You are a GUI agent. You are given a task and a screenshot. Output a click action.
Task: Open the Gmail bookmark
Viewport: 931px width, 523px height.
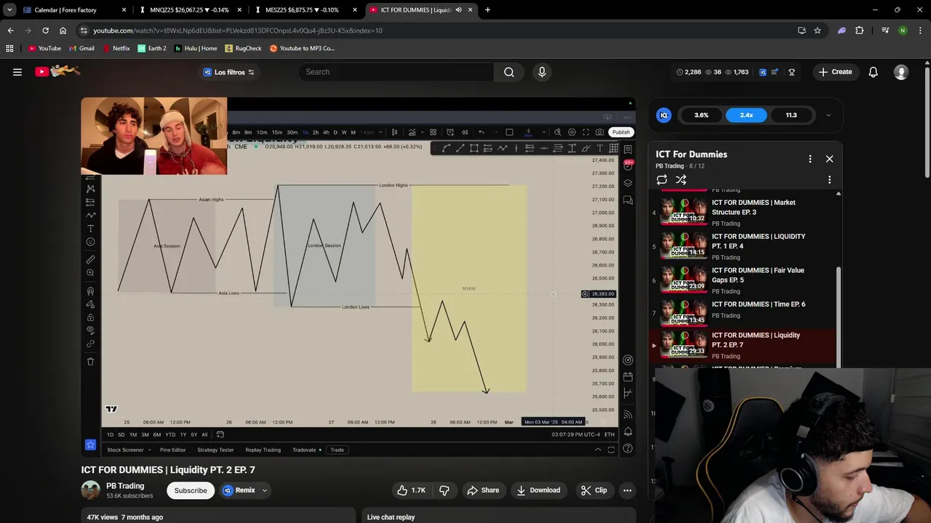pos(81,48)
